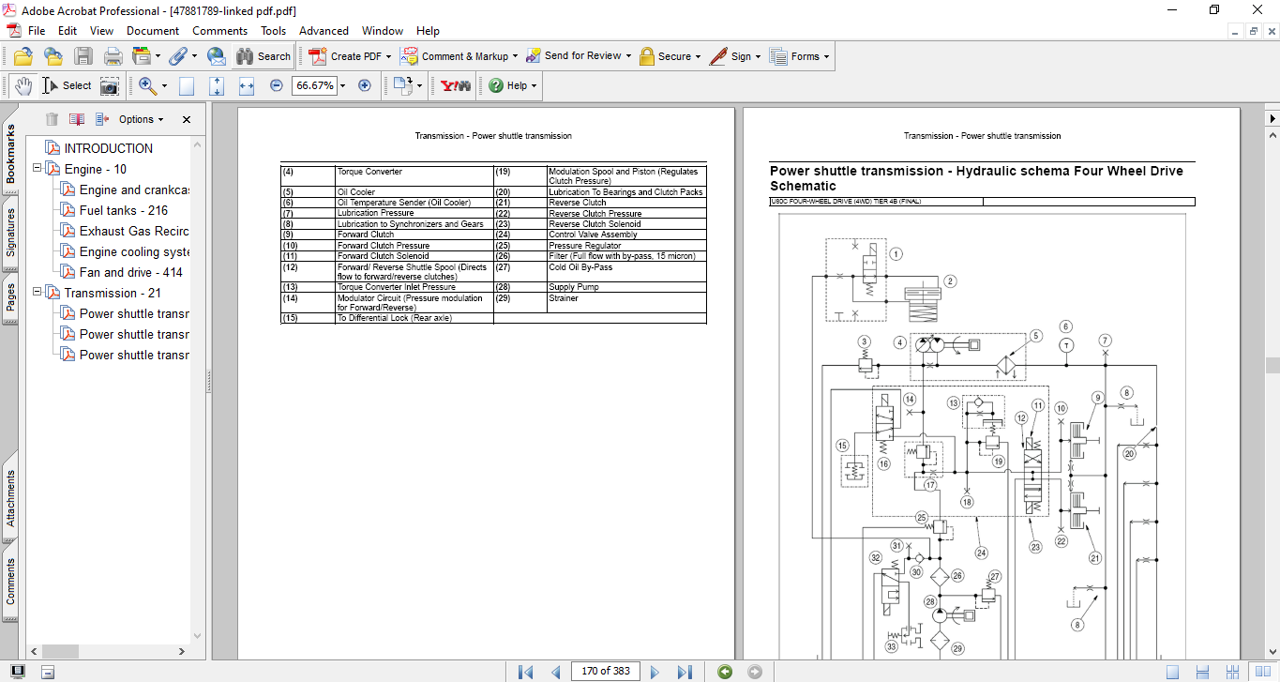Switch to the Pages side tab

10,298
